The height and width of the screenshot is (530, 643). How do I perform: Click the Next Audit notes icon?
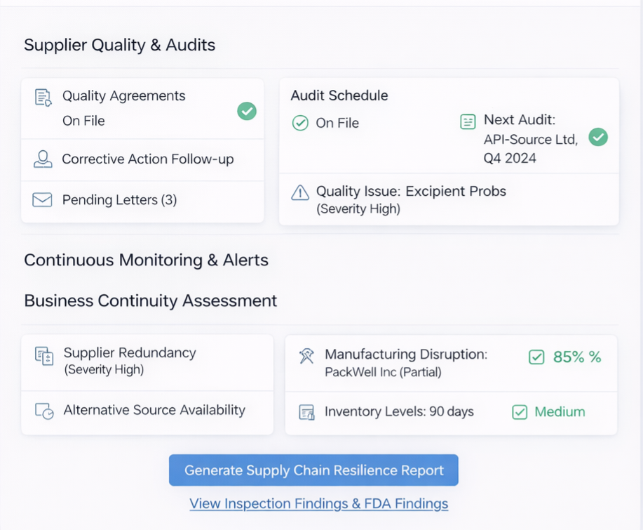(x=468, y=121)
